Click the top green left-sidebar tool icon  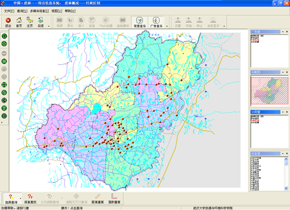point(4,36)
